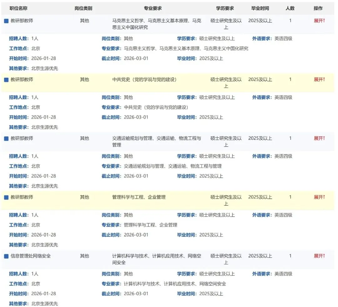The width and height of the screenshot is (338, 307).
Task: Open 教研部教师 title in the 中共党史 row
Action: pos(22,80)
